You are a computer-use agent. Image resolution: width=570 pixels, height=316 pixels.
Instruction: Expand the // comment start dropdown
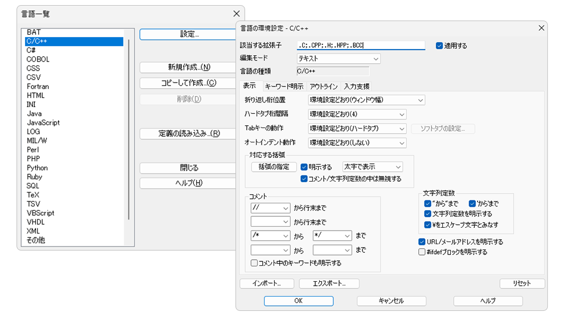coord(271,208)
